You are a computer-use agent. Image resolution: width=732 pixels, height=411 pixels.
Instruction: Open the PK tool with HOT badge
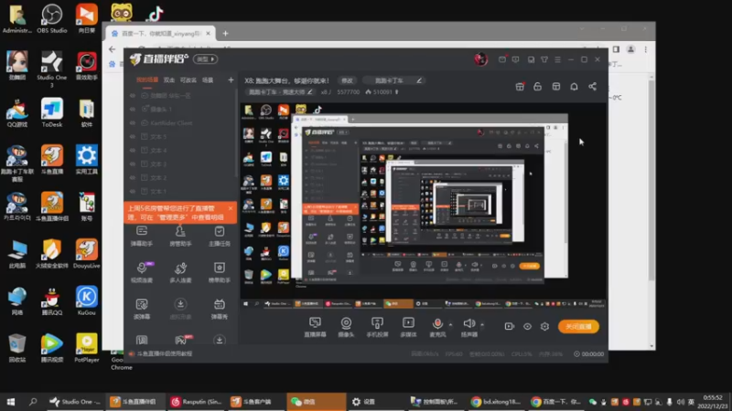point(181,340)
